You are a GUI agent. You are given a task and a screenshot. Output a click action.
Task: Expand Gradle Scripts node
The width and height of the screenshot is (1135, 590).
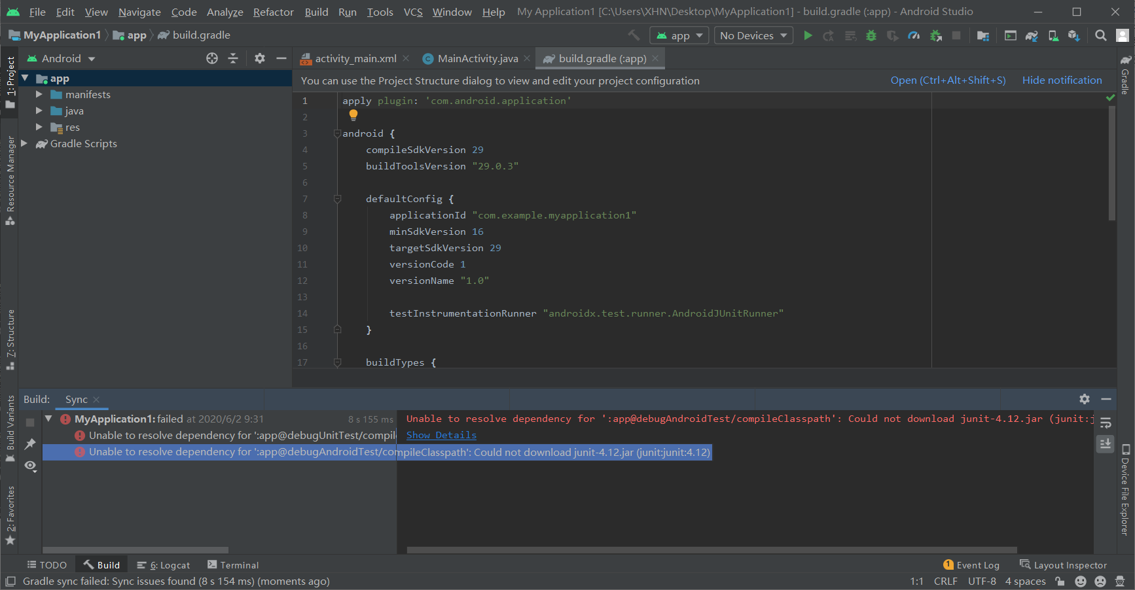pyautogui.click(x=25, y=144)
